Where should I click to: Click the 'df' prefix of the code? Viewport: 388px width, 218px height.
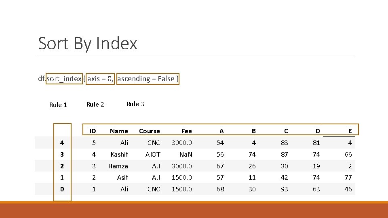(41, 79)
